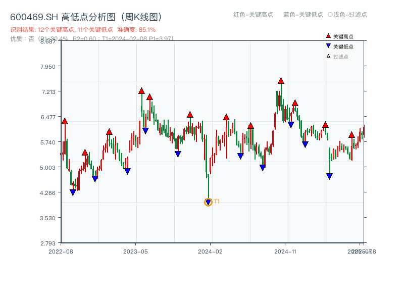
Task: Select the blue low marker just below 4.266
Action: 73,192
